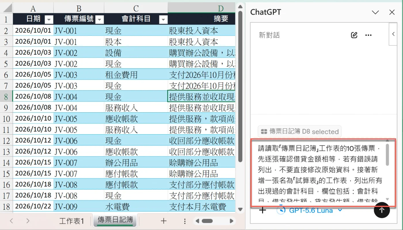
Task: Open the 會計科目 column filter dropdown
Action: [x=163, y=19]
